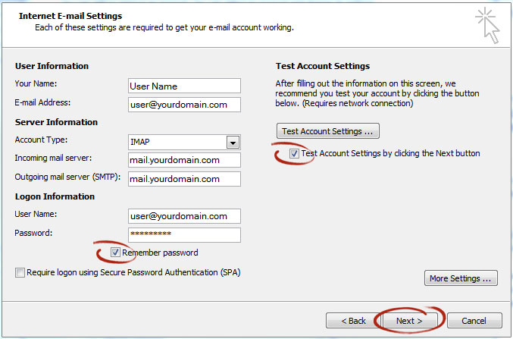Open the Account Type dropdown arrow
This screenshot has width=513, height=339.
click(x=233, y=143)
